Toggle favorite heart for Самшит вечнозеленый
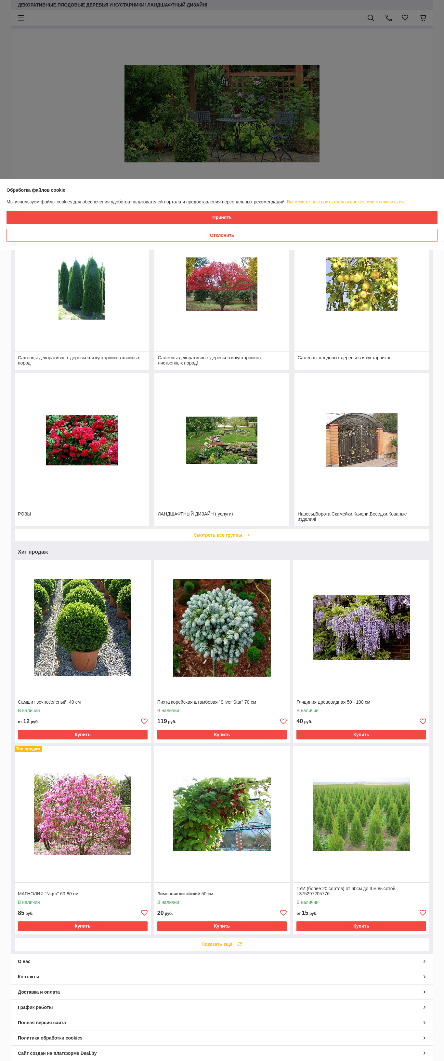The height and width of the screenshot is (1061, 444). coord(144,721)
